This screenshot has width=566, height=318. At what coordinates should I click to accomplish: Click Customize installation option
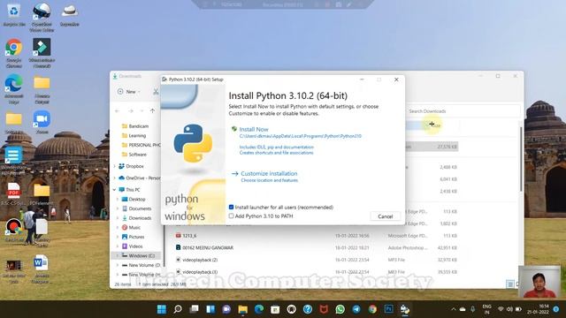(x=269, y=173)
